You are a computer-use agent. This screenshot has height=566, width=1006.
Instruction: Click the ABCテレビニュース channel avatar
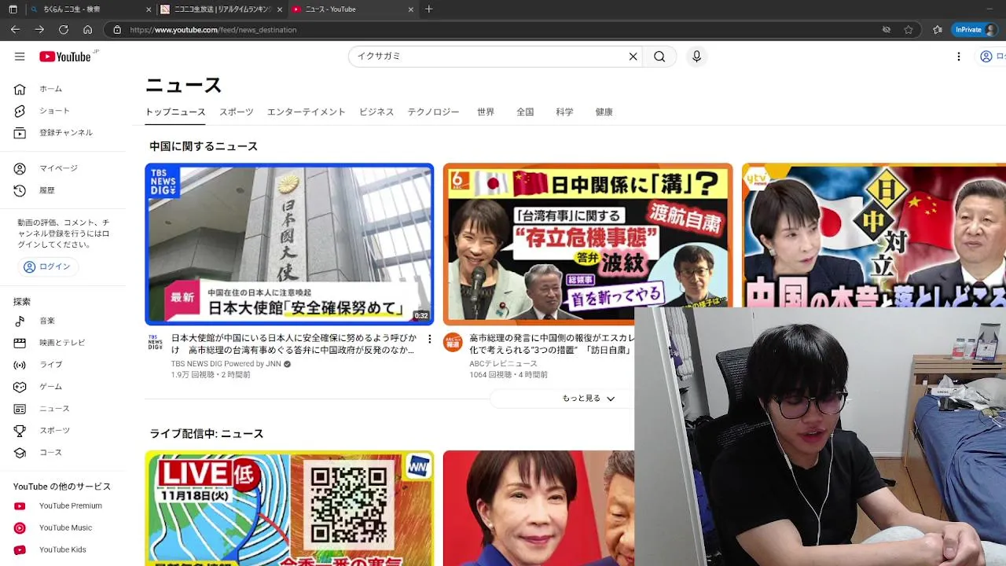[453, 342]
